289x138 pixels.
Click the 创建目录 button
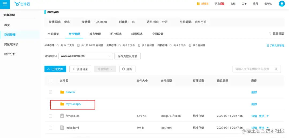click(80, 69)
